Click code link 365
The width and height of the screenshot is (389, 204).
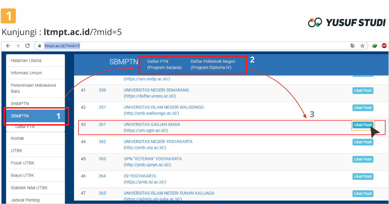tap(102, 193)
